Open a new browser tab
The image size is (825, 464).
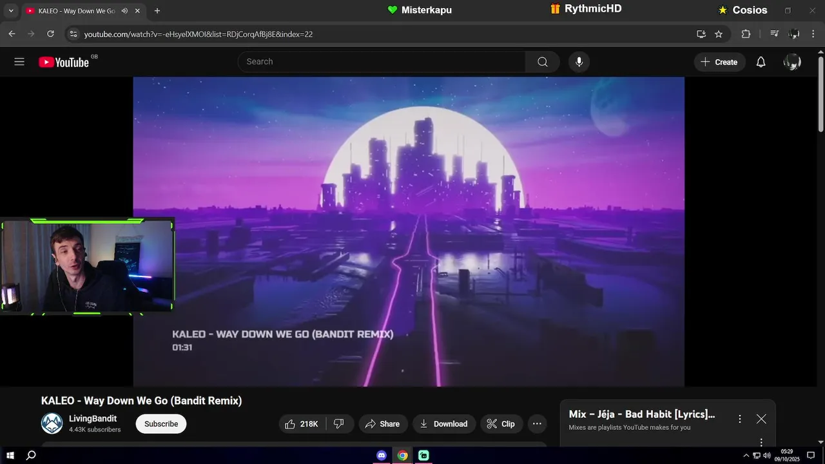click(x=157, y=11)
